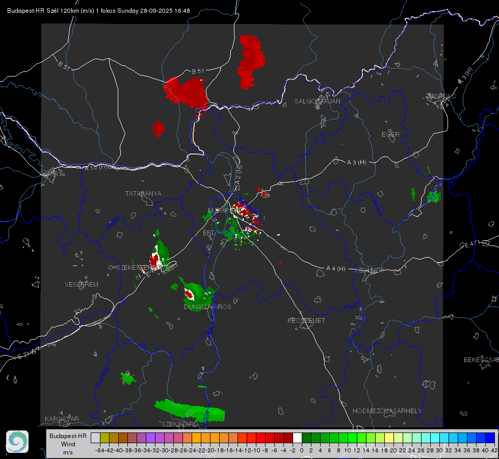The image size is (499, 459).
Task: Click the radar title text with the date 28-09-2025
Action: 98,11
